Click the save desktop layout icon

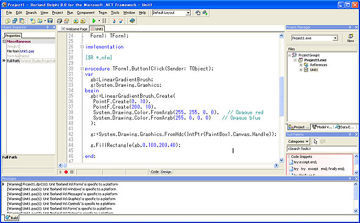(198, 13)
